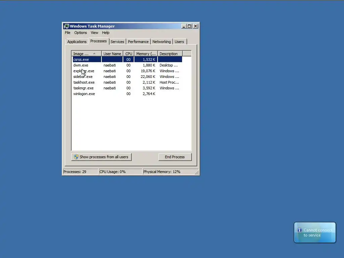
Task: Sort by the CPU column header
Action: pos(129,54)
